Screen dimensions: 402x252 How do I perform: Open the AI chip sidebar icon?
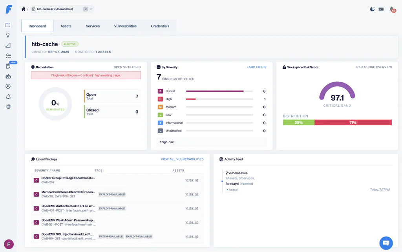coord(8,107)
